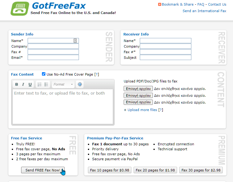Viewport: 233px width, 182px height.
Task: Focus the sender Company field
Action: [53, 46]
